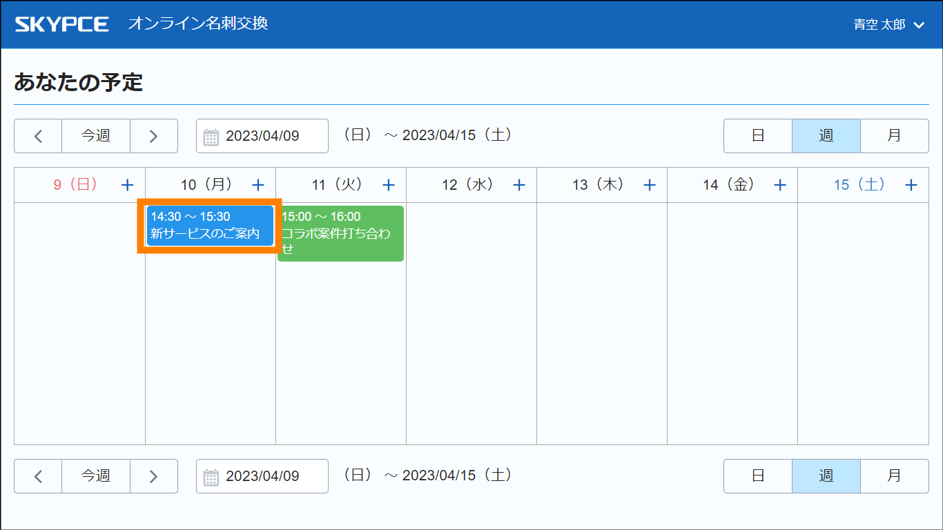Add an appointment on Friday 14
The width and height of the screenshot is (943, 530).
(x=780, y=185)
